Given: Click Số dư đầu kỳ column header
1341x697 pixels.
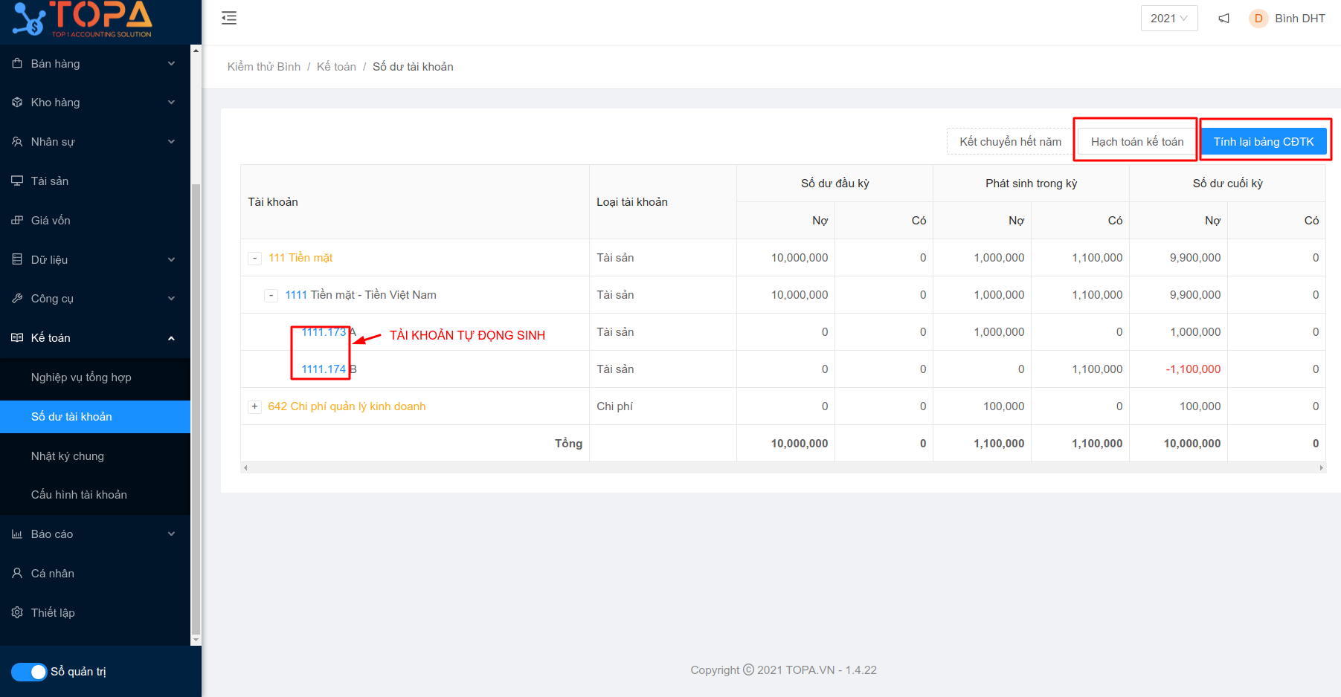Looking at the screenshot, I should pyautogui.click(x=834, y=184).
